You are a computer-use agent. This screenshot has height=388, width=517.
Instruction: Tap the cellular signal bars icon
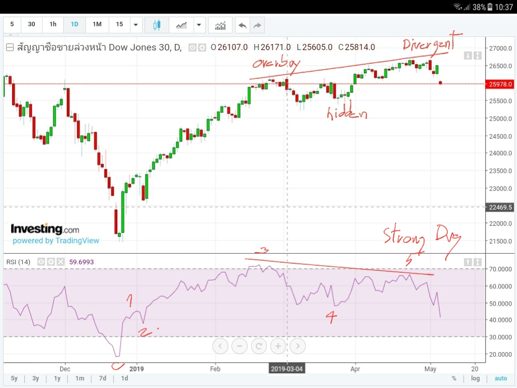467,7
